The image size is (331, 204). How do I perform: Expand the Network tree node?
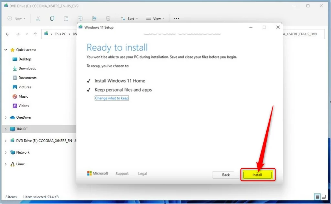click(x=6, y=153)
